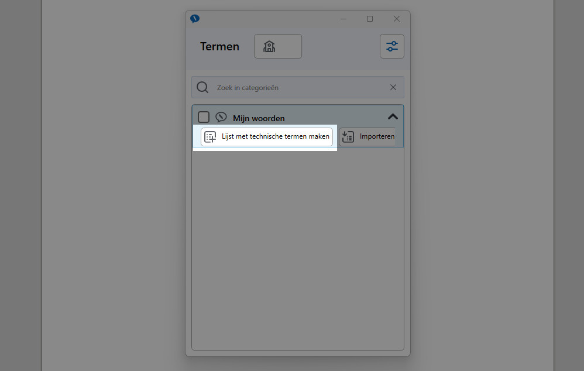Clear the category search with the X
Image resolution: width=584 pixels, height=371 pixels.
click(393, 87)
